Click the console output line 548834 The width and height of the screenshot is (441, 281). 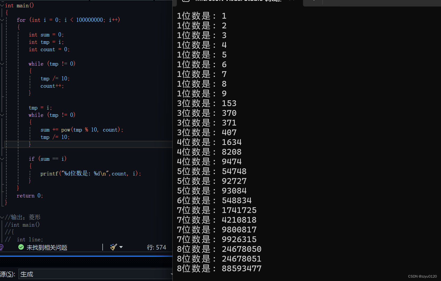(214, 200)
